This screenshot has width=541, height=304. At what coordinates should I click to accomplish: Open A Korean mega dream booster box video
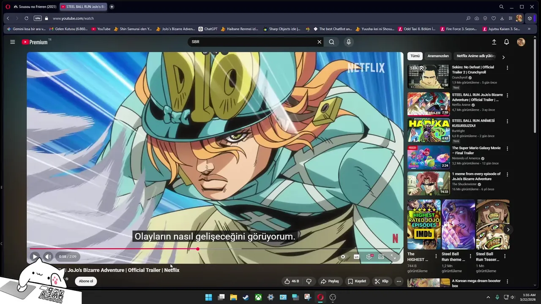pos(476,283)
